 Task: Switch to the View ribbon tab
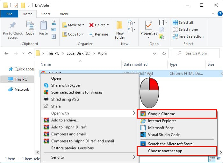pyautogui.click(x=64, y=14)
